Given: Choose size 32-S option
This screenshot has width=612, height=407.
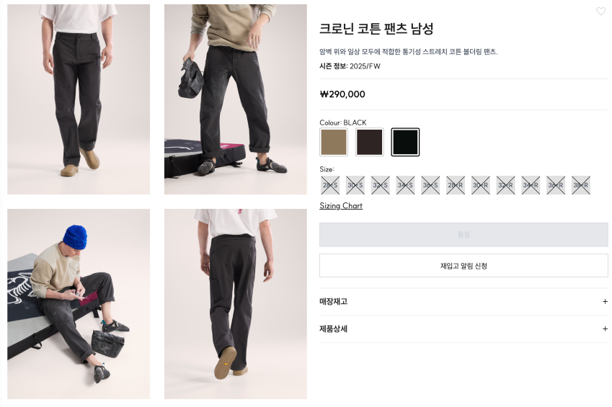Looking at the screenshot, I should click(380, 185).
